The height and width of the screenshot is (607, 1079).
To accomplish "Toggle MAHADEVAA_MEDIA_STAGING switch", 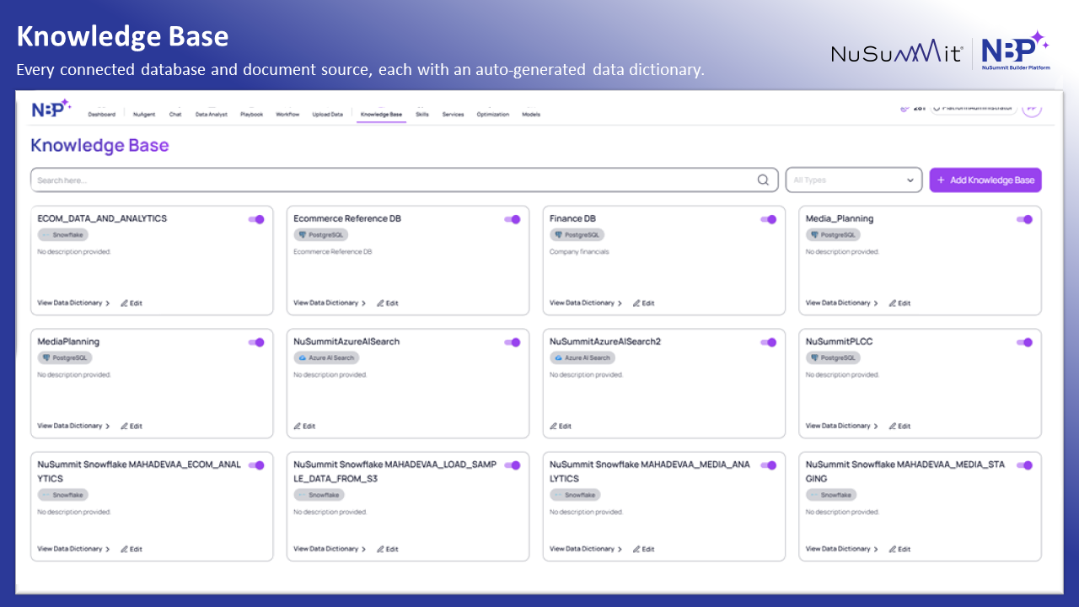I will (1024, 465).
